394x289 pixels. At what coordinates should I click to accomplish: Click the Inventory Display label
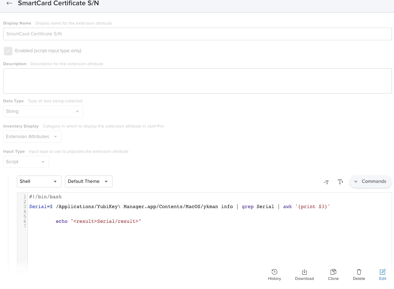pos(21,126)
